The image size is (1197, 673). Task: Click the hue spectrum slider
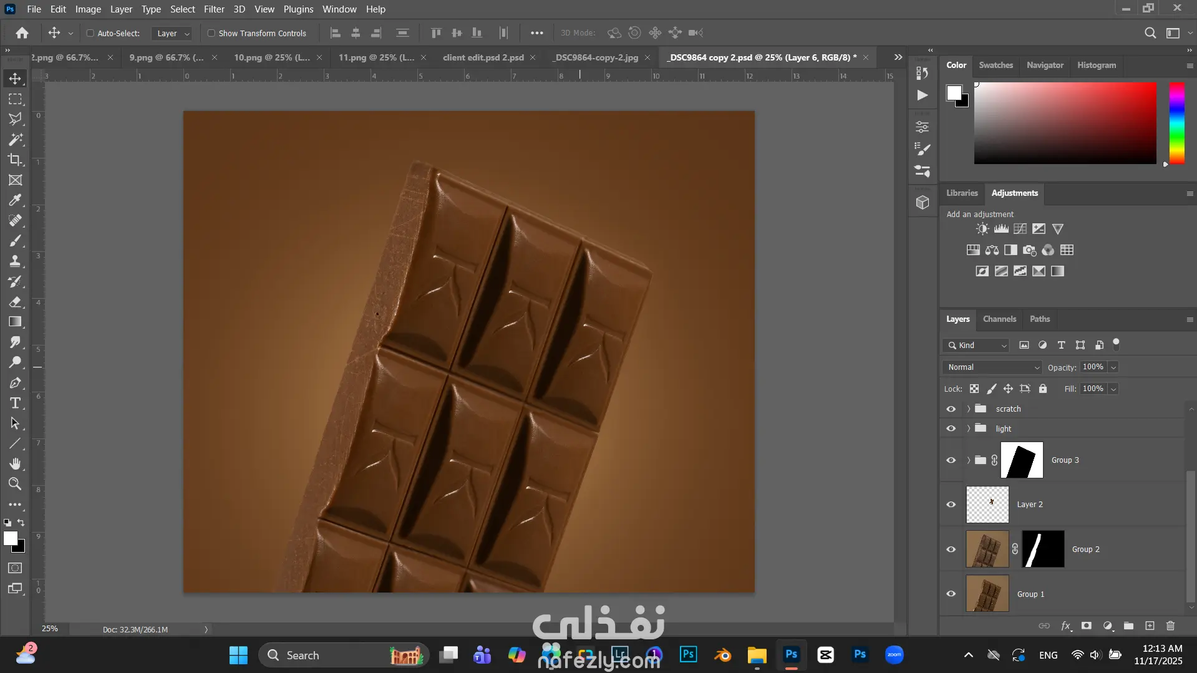pos(1176,123)
